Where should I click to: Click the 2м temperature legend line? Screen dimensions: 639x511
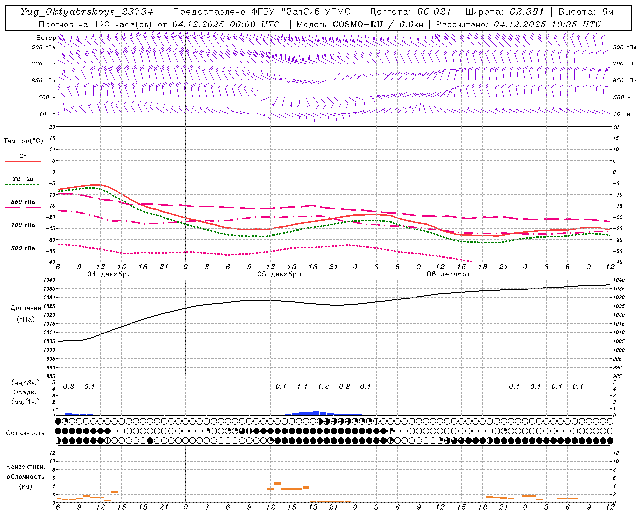pyautogui.click(x=23, y=161)
